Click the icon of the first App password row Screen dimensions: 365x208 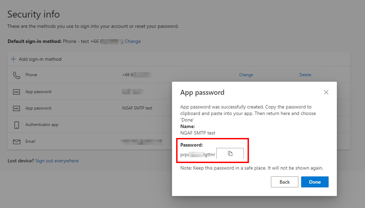[x=16, y=92]
